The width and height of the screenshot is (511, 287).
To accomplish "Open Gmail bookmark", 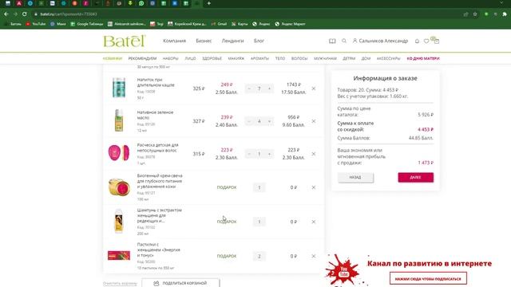I will [219, 24].
